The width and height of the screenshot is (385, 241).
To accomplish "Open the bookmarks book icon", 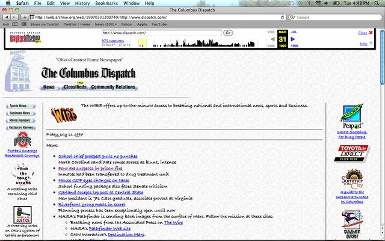I will (x=14, y=24).
